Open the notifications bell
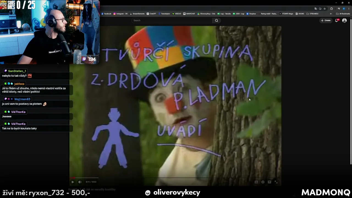352x198 pixels. point(337,20)
